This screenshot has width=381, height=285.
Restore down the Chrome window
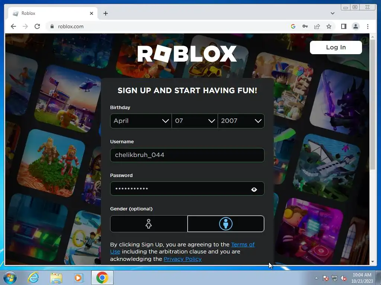355,7
